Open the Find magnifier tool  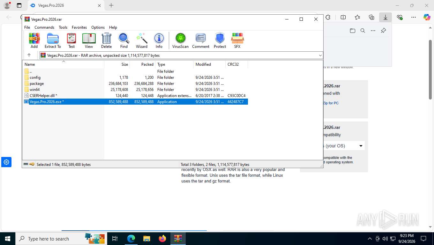coord(124,41)
